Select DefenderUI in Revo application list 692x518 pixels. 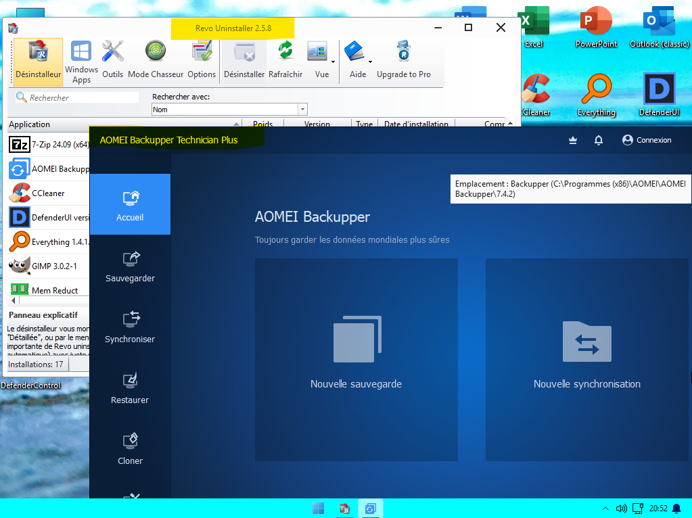pos(49,218)
